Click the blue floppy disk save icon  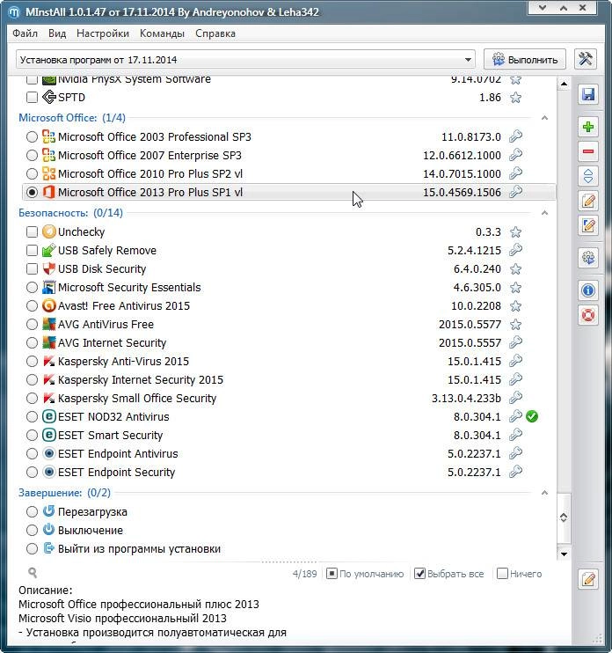click(x=588, y=94)
